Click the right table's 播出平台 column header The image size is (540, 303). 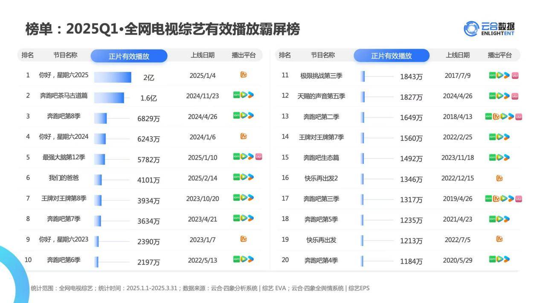pos(500,55)
